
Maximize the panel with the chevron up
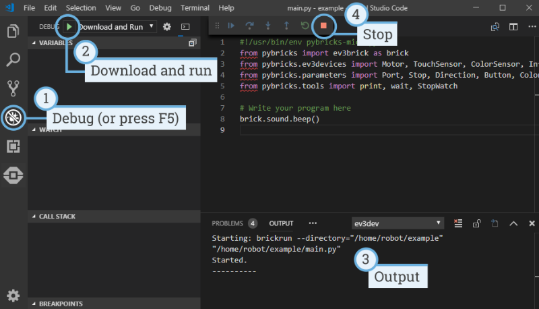pyautogui.click(x=513, y=224)
